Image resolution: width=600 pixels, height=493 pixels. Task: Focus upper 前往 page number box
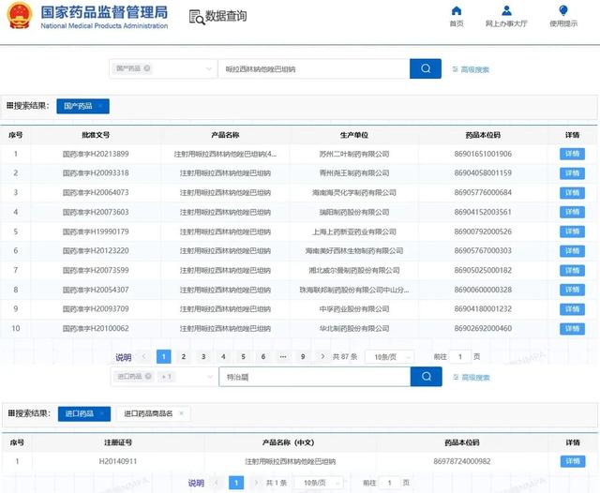(x=460, y=357)
